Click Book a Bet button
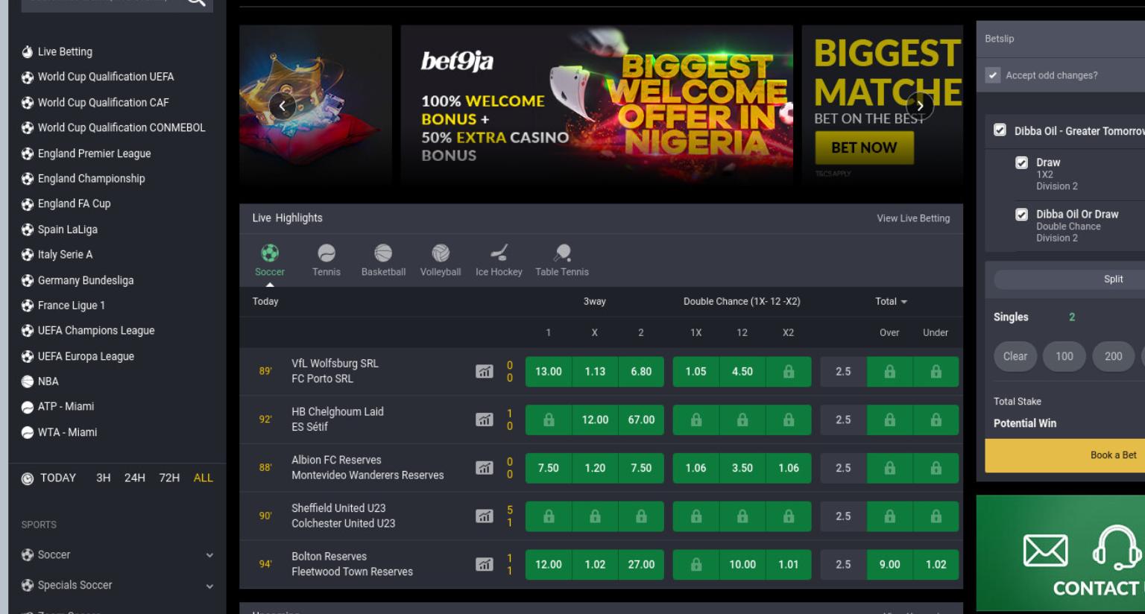Screen dimensions: 1145x614 [x=1065, y=455]
